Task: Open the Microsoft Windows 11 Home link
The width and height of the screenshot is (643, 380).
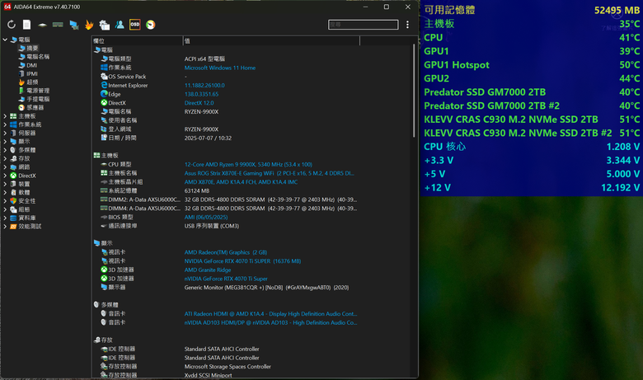Action: (x=220, y=68)
